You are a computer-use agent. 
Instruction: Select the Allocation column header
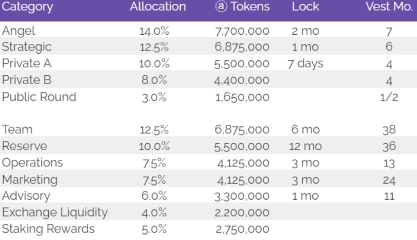pos(158,7)
